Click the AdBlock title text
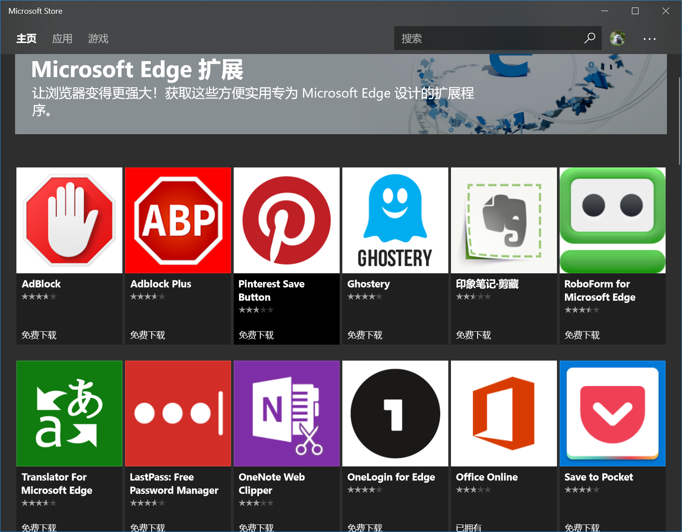This screenshot has width=682, height=532. (x=41, y=284)
